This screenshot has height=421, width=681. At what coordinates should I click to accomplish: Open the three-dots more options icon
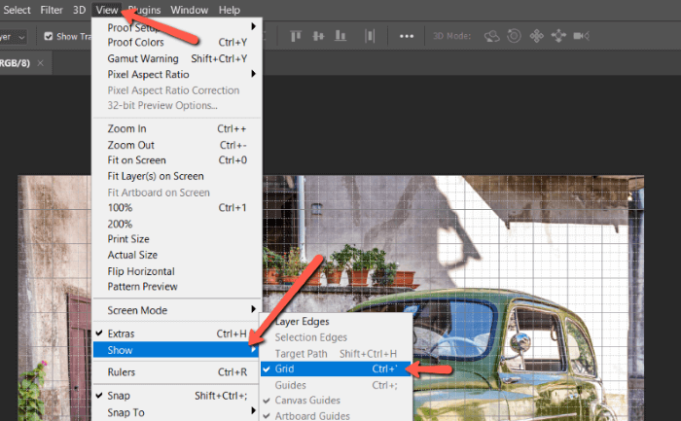(407, 36)
